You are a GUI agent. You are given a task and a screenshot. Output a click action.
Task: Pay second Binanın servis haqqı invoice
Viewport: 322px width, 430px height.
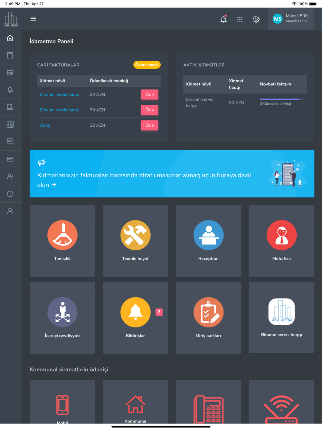click(150, 110)
